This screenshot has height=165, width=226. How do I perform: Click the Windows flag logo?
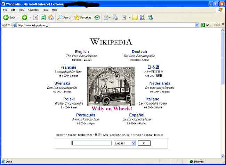point(220,10)
